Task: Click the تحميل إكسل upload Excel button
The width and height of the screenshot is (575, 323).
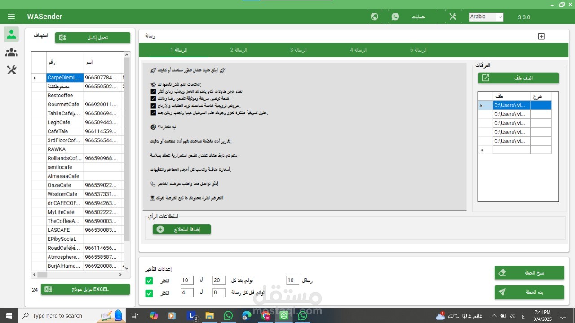Action: click(93, 38)
